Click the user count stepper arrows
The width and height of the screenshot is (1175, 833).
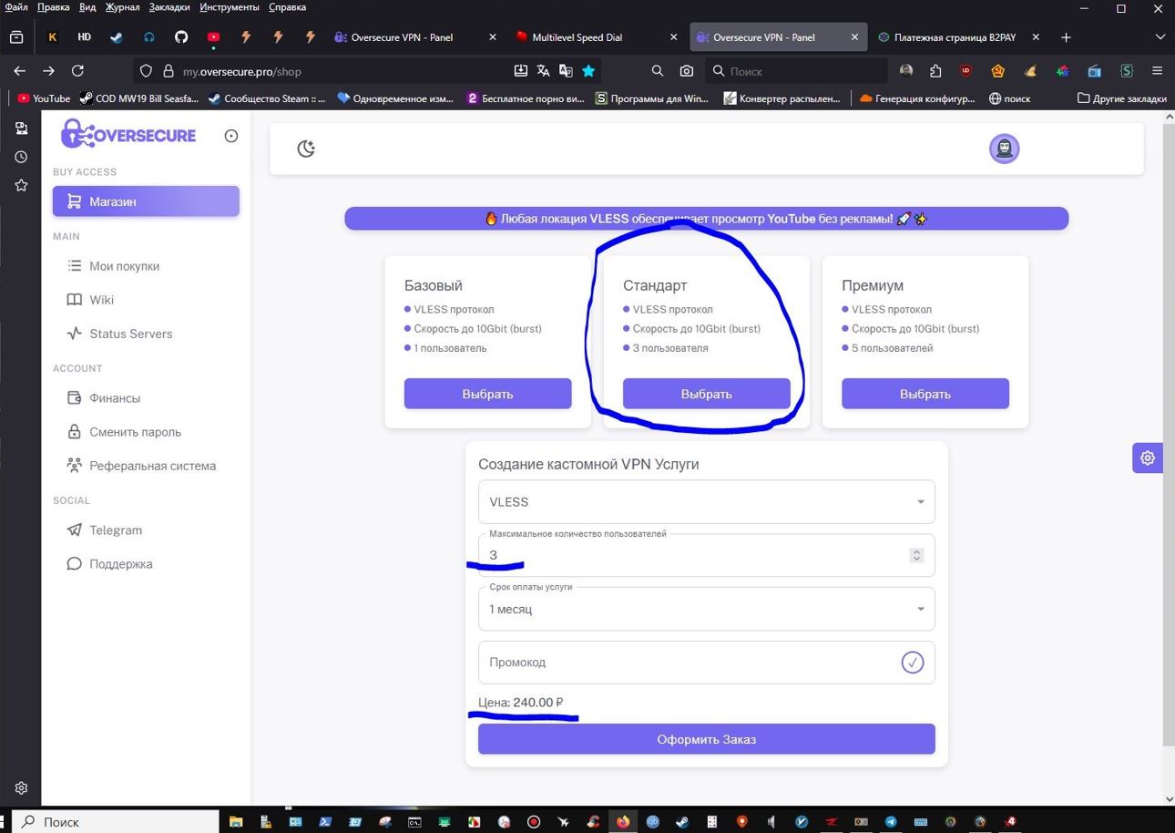pyautogui.click(x=916, y=555)
